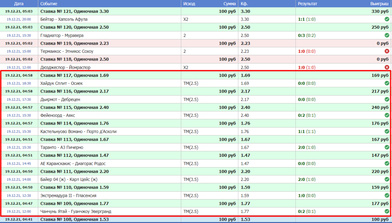Open Ставка № 121, Одиночная 3.30
The height and width of the screenshot is (223, 392).
click(x=74, y=11)
